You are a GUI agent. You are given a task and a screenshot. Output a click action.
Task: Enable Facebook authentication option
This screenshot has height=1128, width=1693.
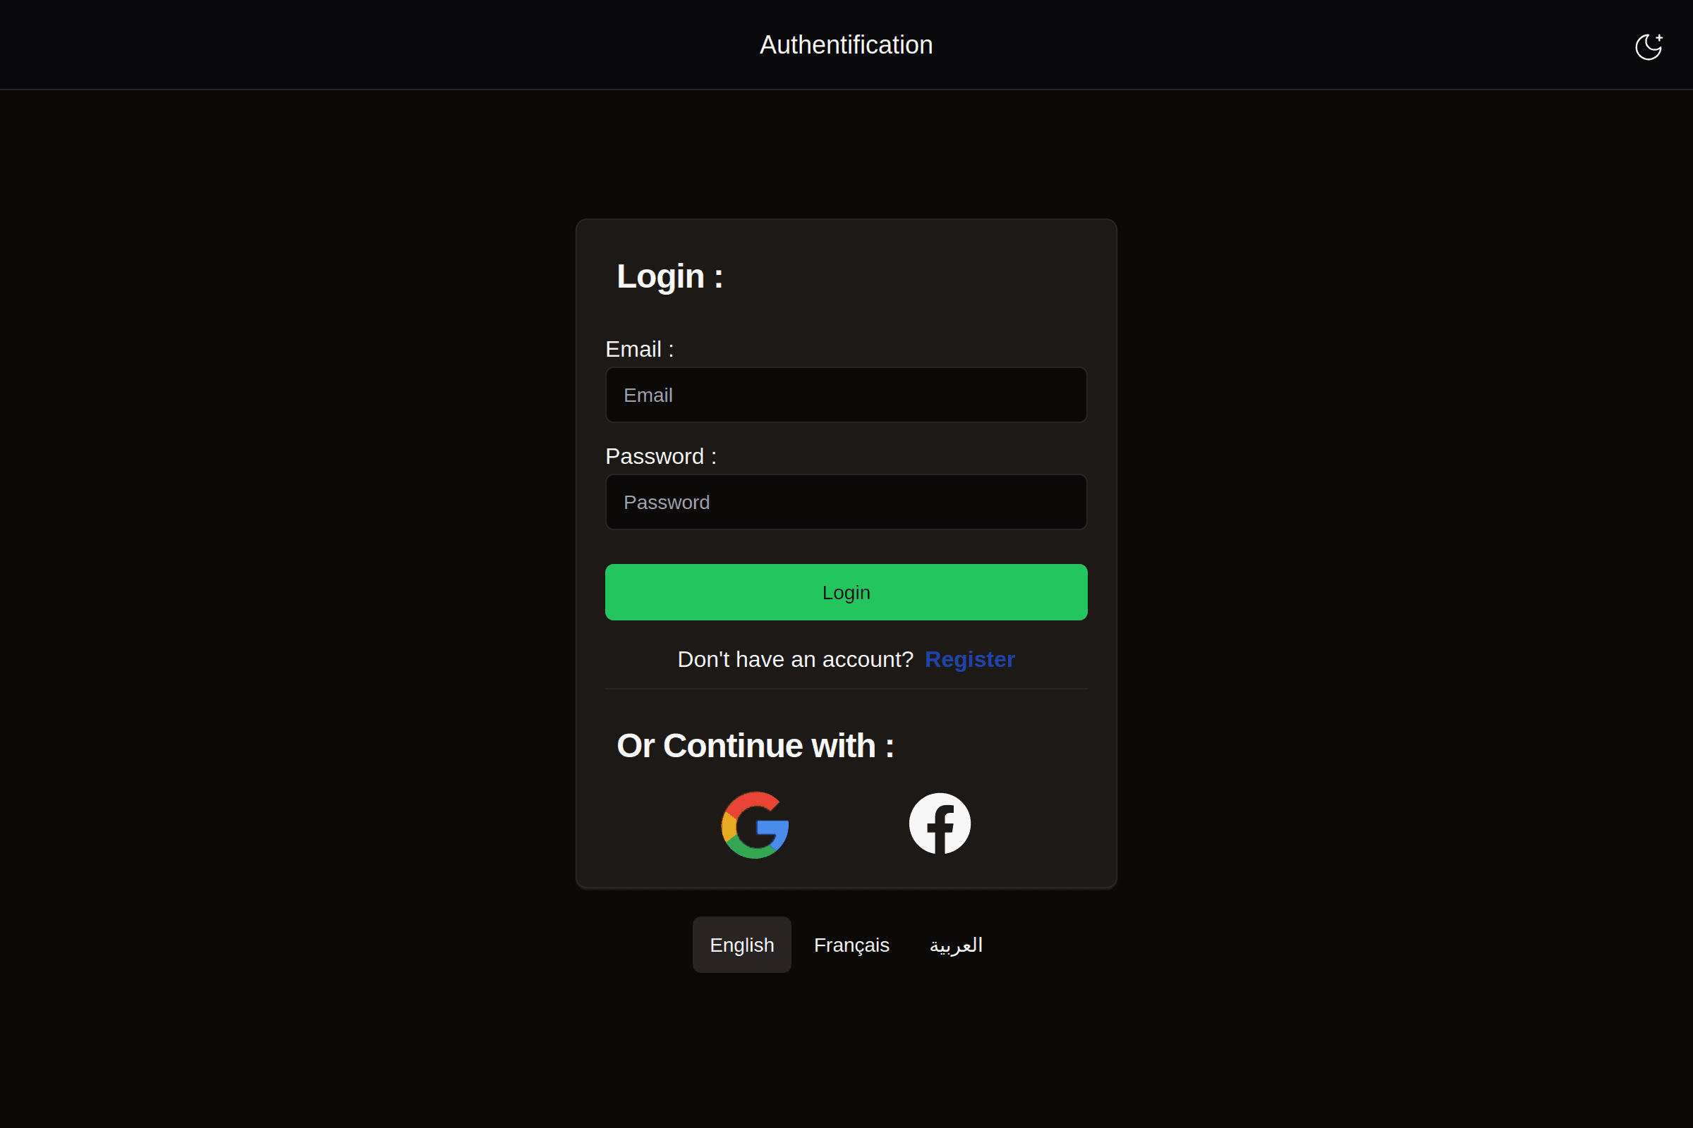(938, 823)
